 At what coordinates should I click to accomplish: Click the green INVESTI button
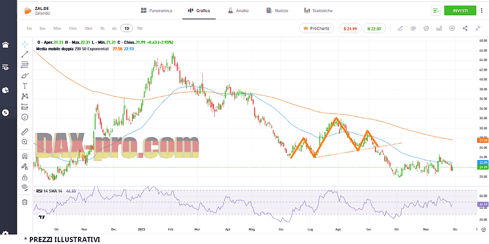pos(460,11)
